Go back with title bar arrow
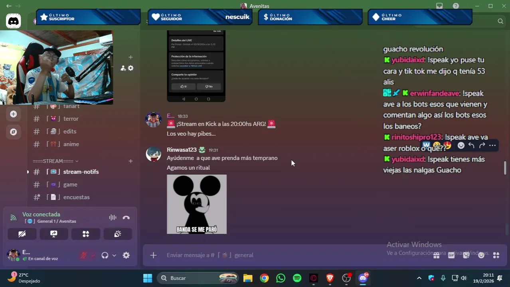This screenshot has width=510, height=287. (9, 6)
